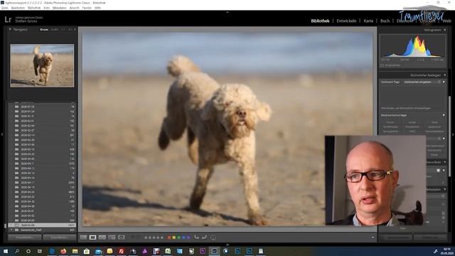
Task: Set rating to one star
Action: 146,238
